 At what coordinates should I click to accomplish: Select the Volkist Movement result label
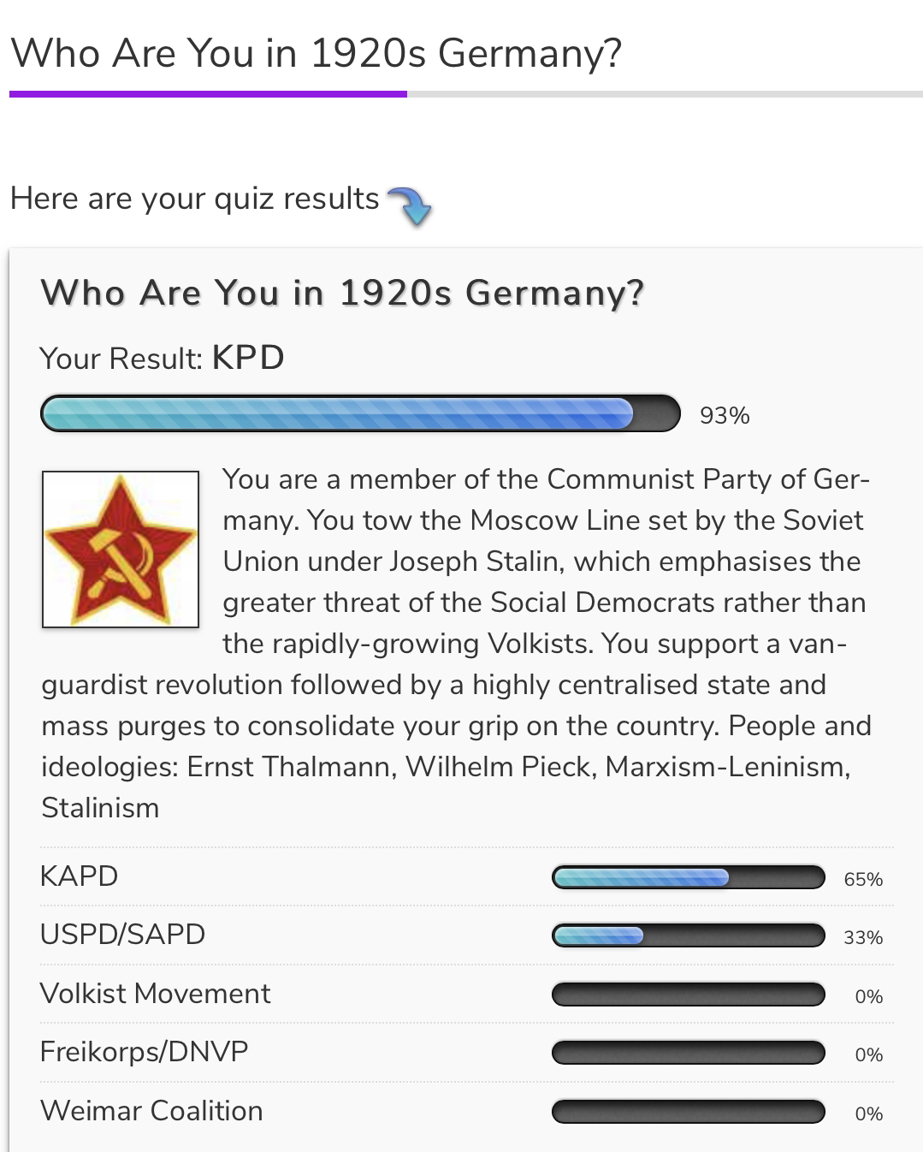point(155,994)
